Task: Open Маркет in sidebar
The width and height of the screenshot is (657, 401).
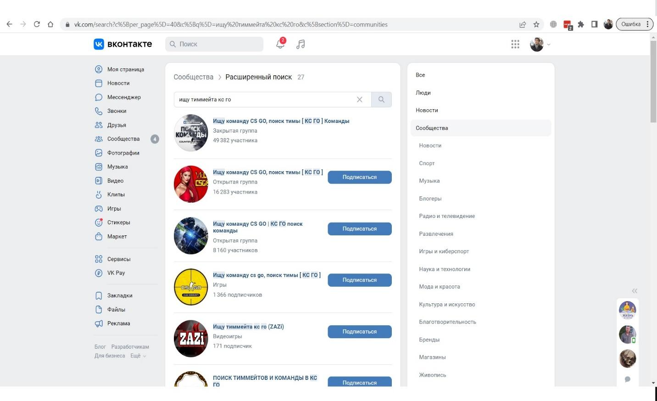Action: (x=117, y=236)
